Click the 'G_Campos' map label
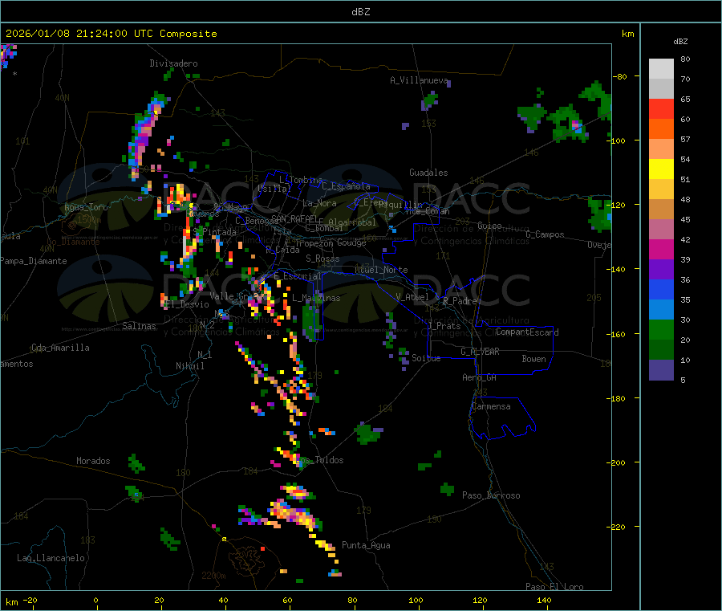The height and width of the screenshot is (611, 722). click(x=545, y=234)
